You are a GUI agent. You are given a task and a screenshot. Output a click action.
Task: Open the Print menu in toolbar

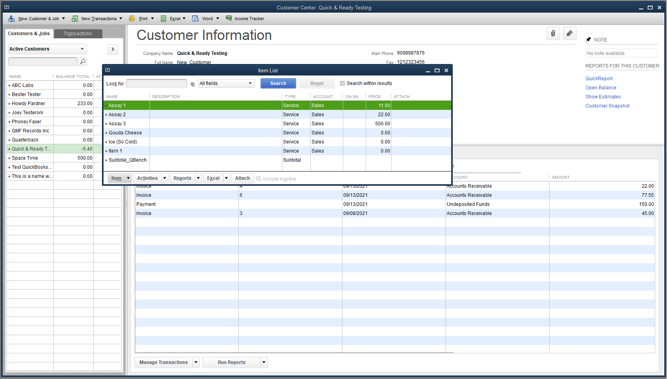(143, 19)
